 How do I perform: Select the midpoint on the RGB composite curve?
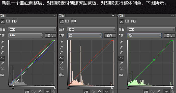click(36, 60)
